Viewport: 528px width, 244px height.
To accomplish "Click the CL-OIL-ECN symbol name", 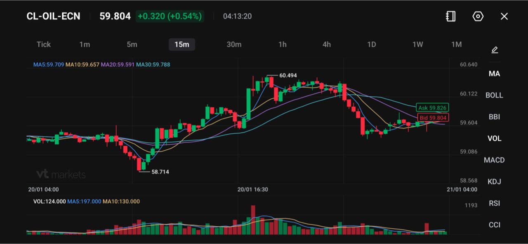I will (54, 16).
